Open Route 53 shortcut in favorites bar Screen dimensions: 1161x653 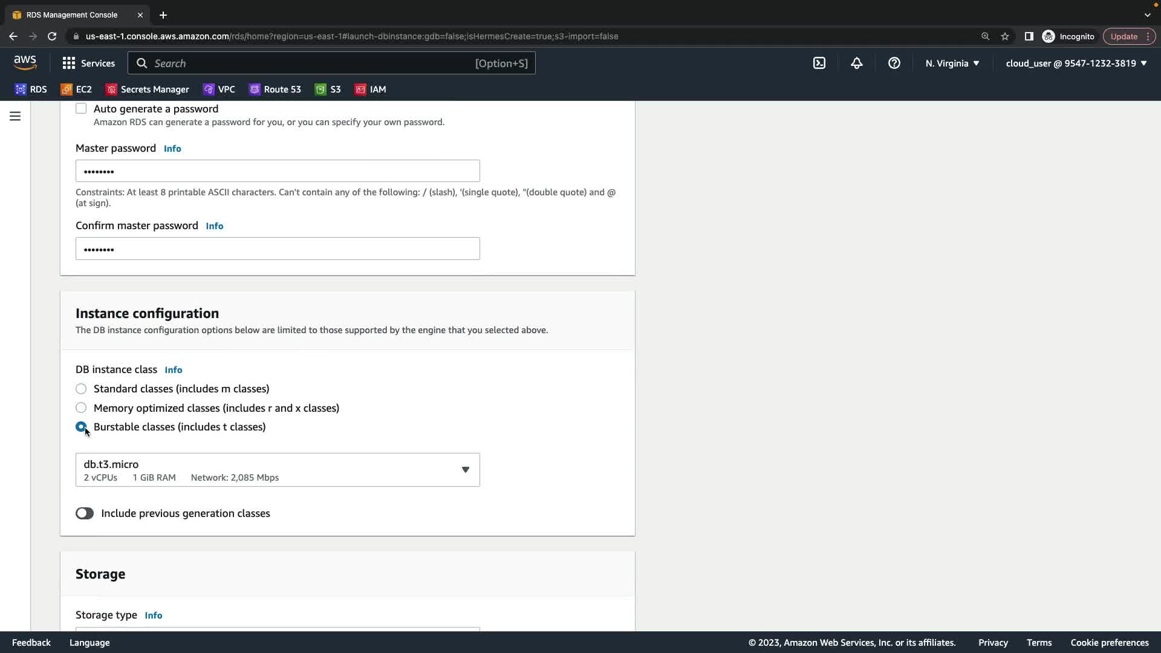pos(275,89)
